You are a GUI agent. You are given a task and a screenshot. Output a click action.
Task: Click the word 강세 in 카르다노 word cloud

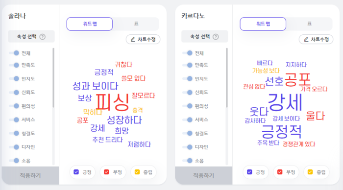(285, 102)
